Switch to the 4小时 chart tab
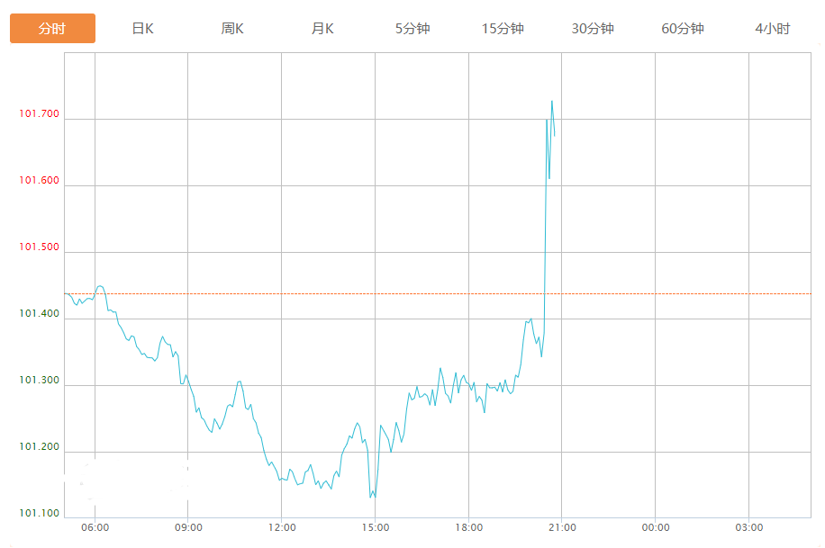 coord(773,29)
